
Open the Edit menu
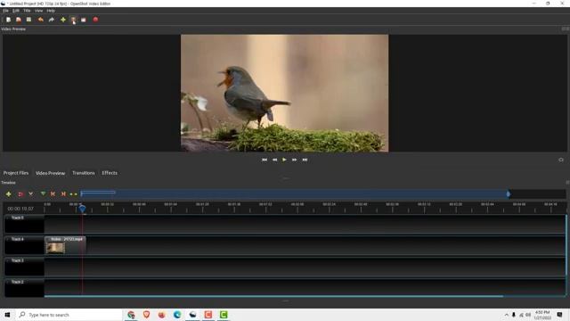tap(16, 11)
